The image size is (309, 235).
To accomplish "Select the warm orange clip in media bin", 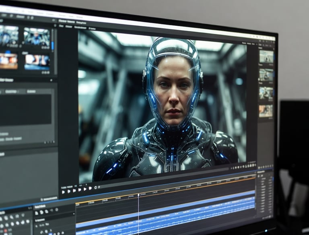I will 9,61.
